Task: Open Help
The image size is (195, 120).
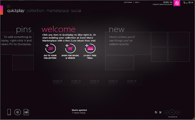Action: click(x=137, y=2)
